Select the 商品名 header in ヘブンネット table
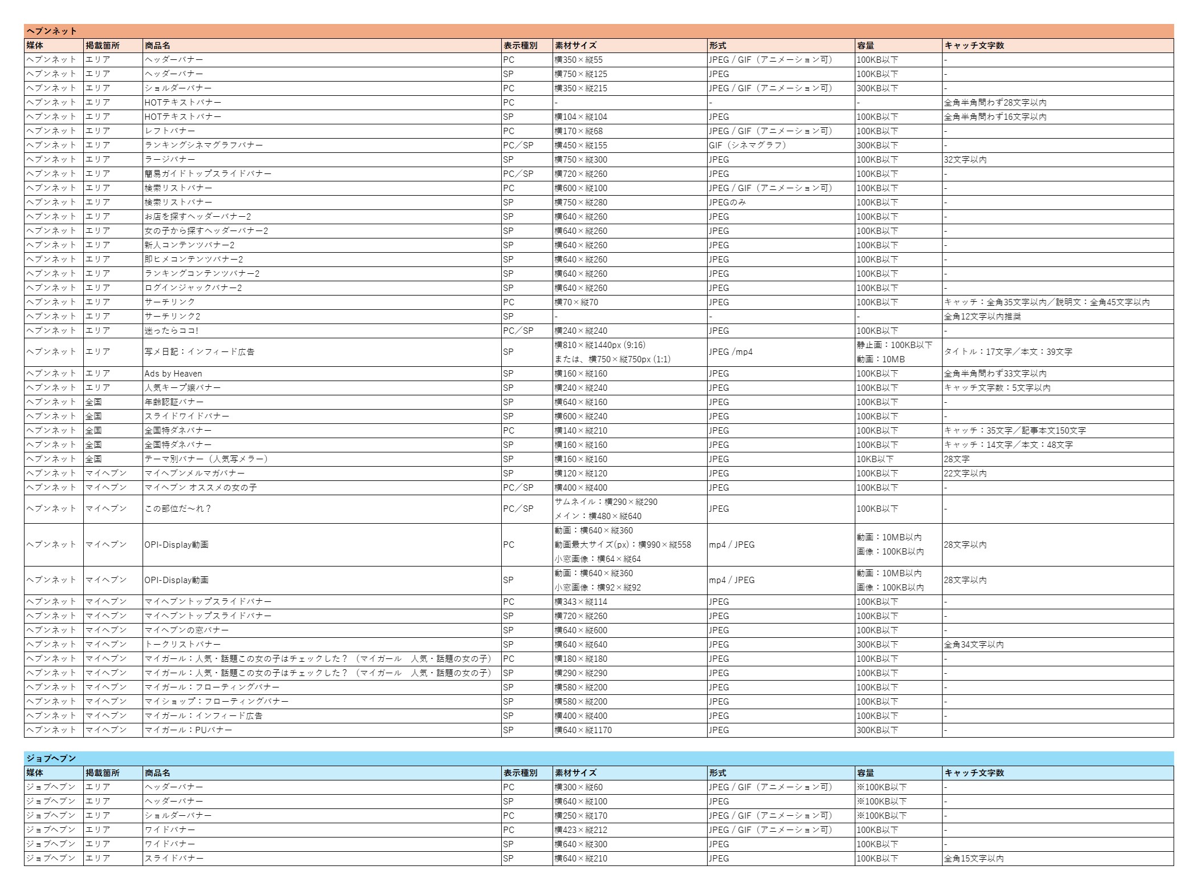Screen dimensions: 1198x890 pyautogui.click(x=157, y=46)
